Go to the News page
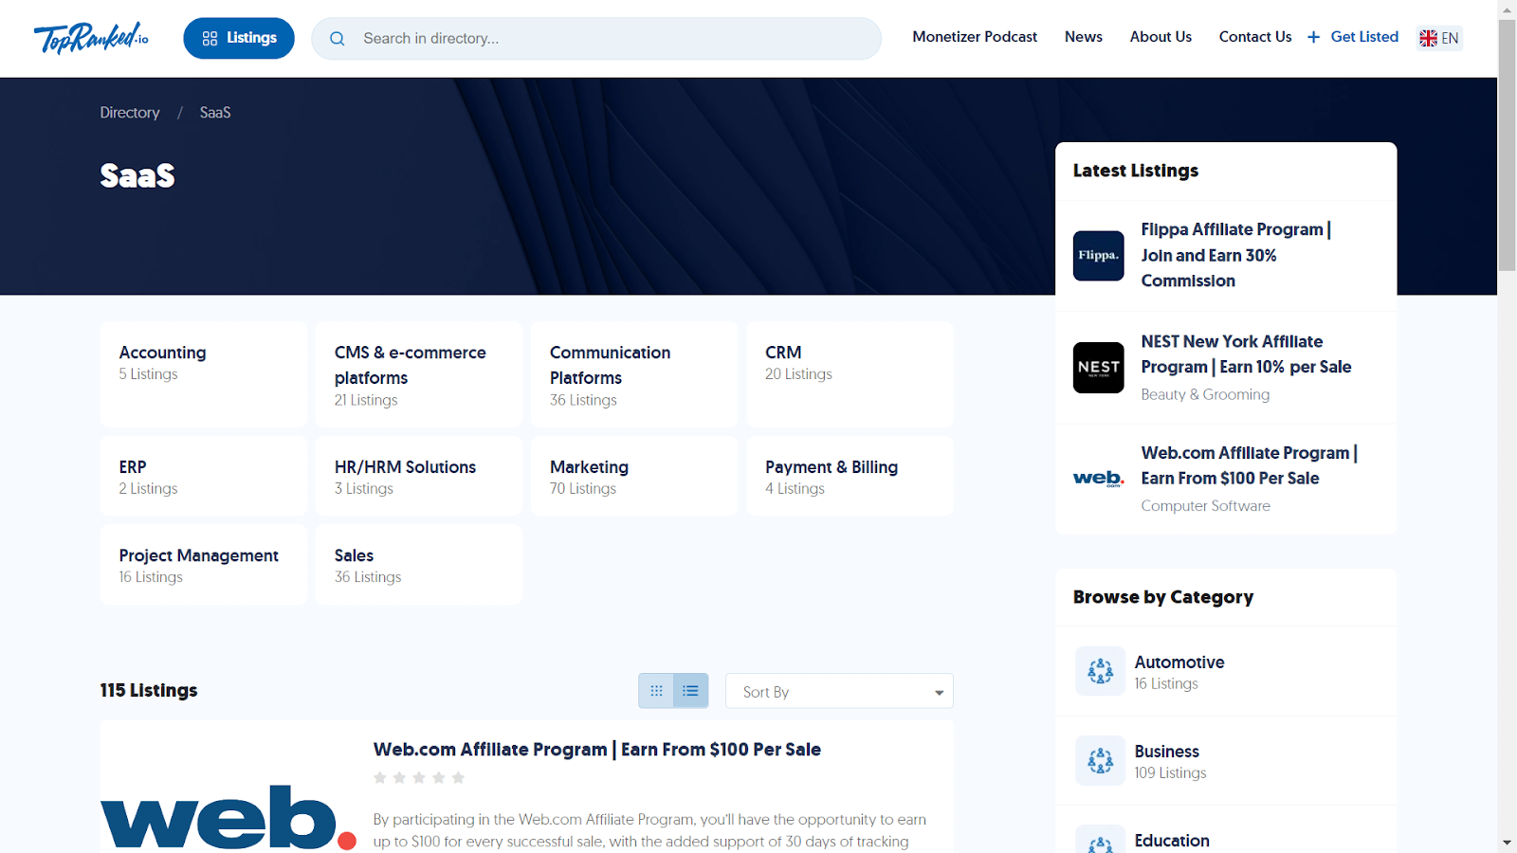1517x853 pixels. 1083,37
